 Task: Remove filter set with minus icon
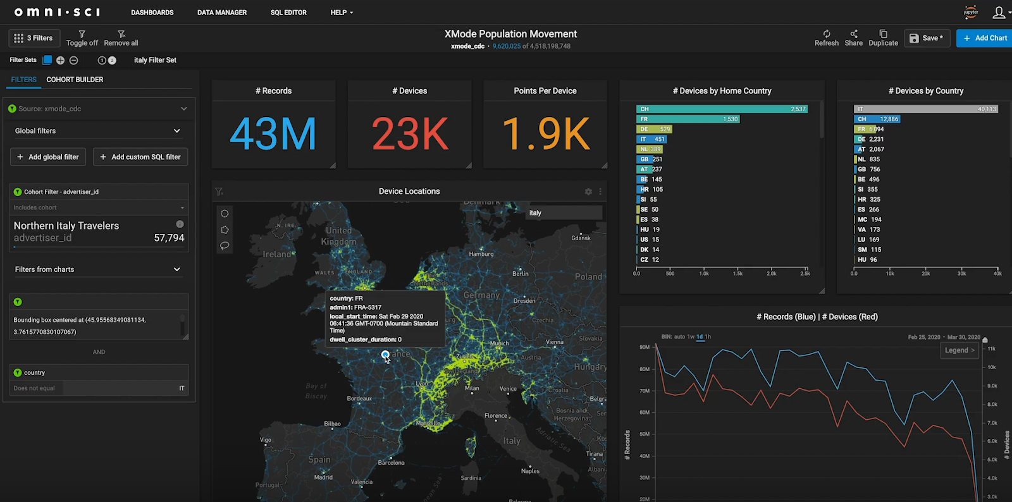pos(73,60)
